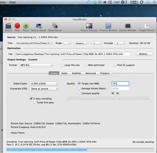Viewport: 157px width, 153px height.
Task: Open the Source clapperboard icon
Action: point(8,26)
